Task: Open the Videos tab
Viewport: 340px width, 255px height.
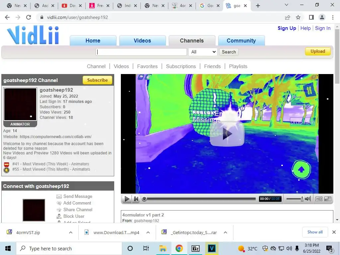Action: point(142,41)
